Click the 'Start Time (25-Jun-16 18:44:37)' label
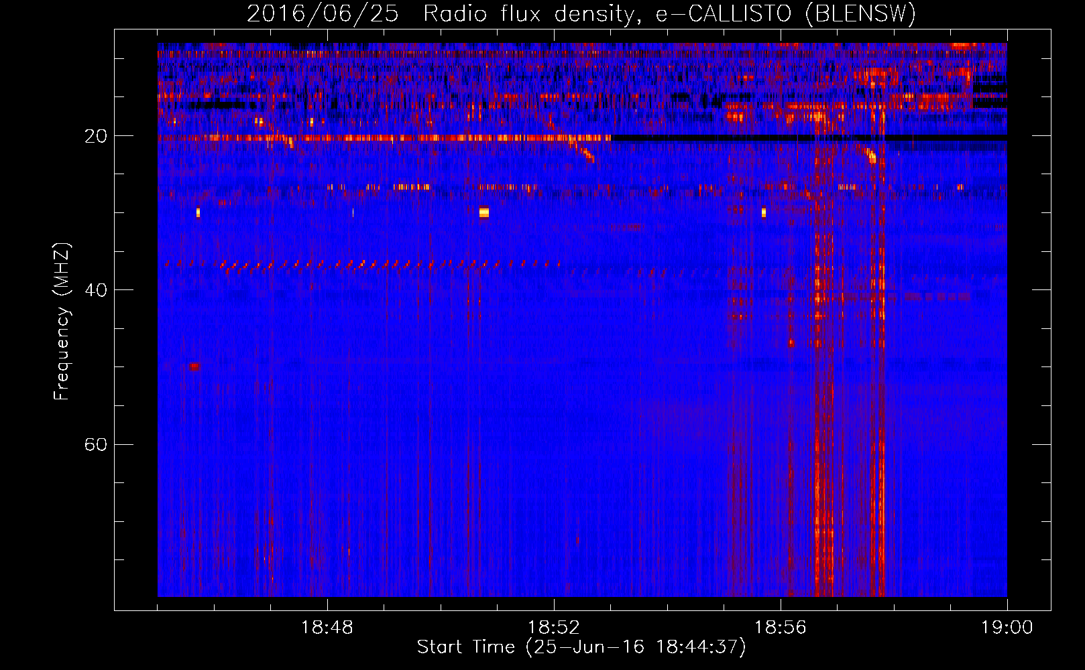This screenshot has width=1085, height=670. coord(581,647)
